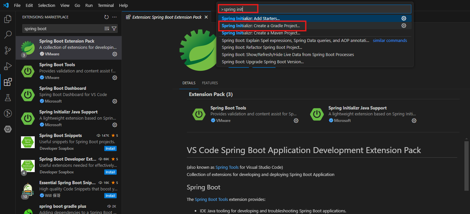The height and width of the screenshot is (214, 470).
Task: Manage gear for Spring Boot Extension Pack
Action: pyautogui.click(x=115, y=54)
